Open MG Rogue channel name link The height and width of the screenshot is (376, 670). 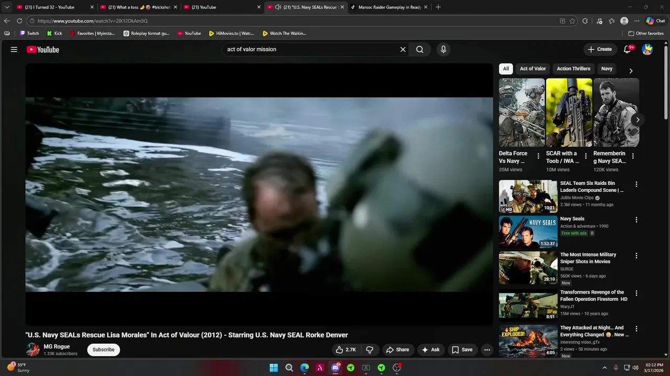click(x=57, y=347)
